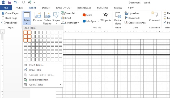The height and width of the screenshot is (98, 170).
Task: Click the Quick Tables menu icon
Action: pyautogui.click(x=25, y=85)
